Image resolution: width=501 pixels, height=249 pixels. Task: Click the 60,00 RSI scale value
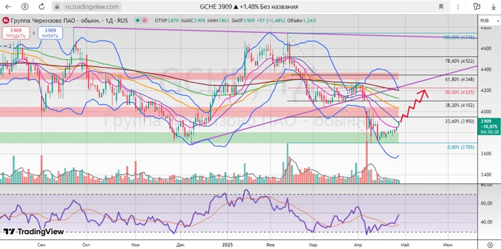[486, 203]
